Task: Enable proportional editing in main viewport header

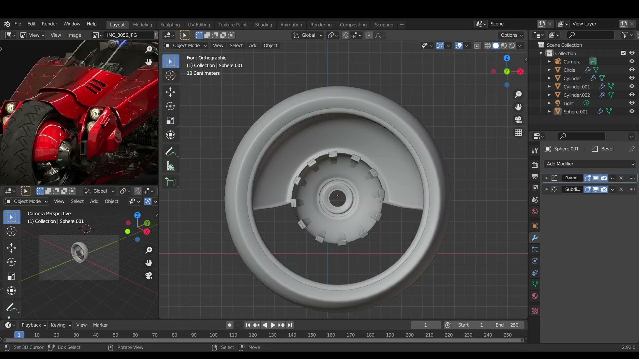Action: pyautogui.click(x=369, y=35)
